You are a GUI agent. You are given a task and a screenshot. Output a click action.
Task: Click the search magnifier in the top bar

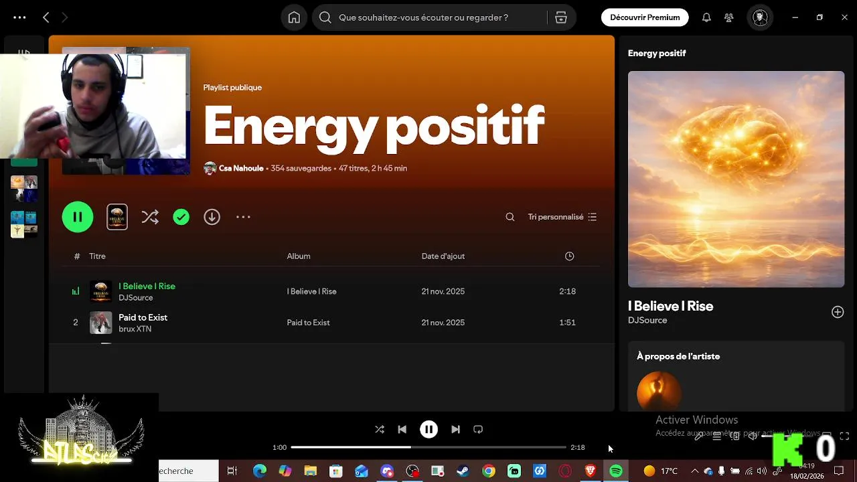(x=325, y=17)
